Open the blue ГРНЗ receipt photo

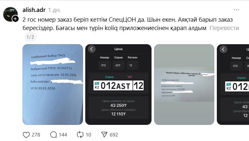(x=53, y=85)
